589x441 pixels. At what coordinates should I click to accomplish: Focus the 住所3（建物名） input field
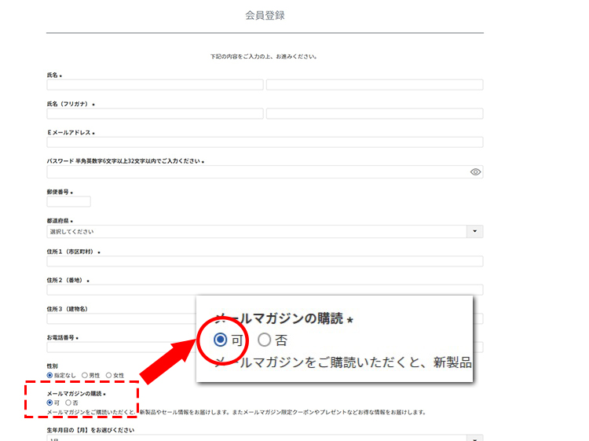tap(118, 318)
